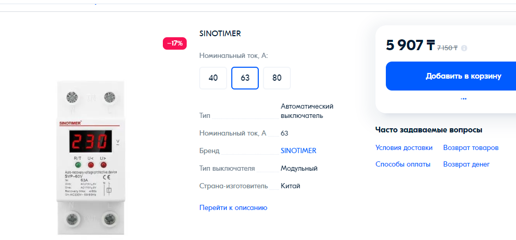Follow the Перейти к описанию link
The width and height of the screenshot is (516, 240).
point(233,208)
